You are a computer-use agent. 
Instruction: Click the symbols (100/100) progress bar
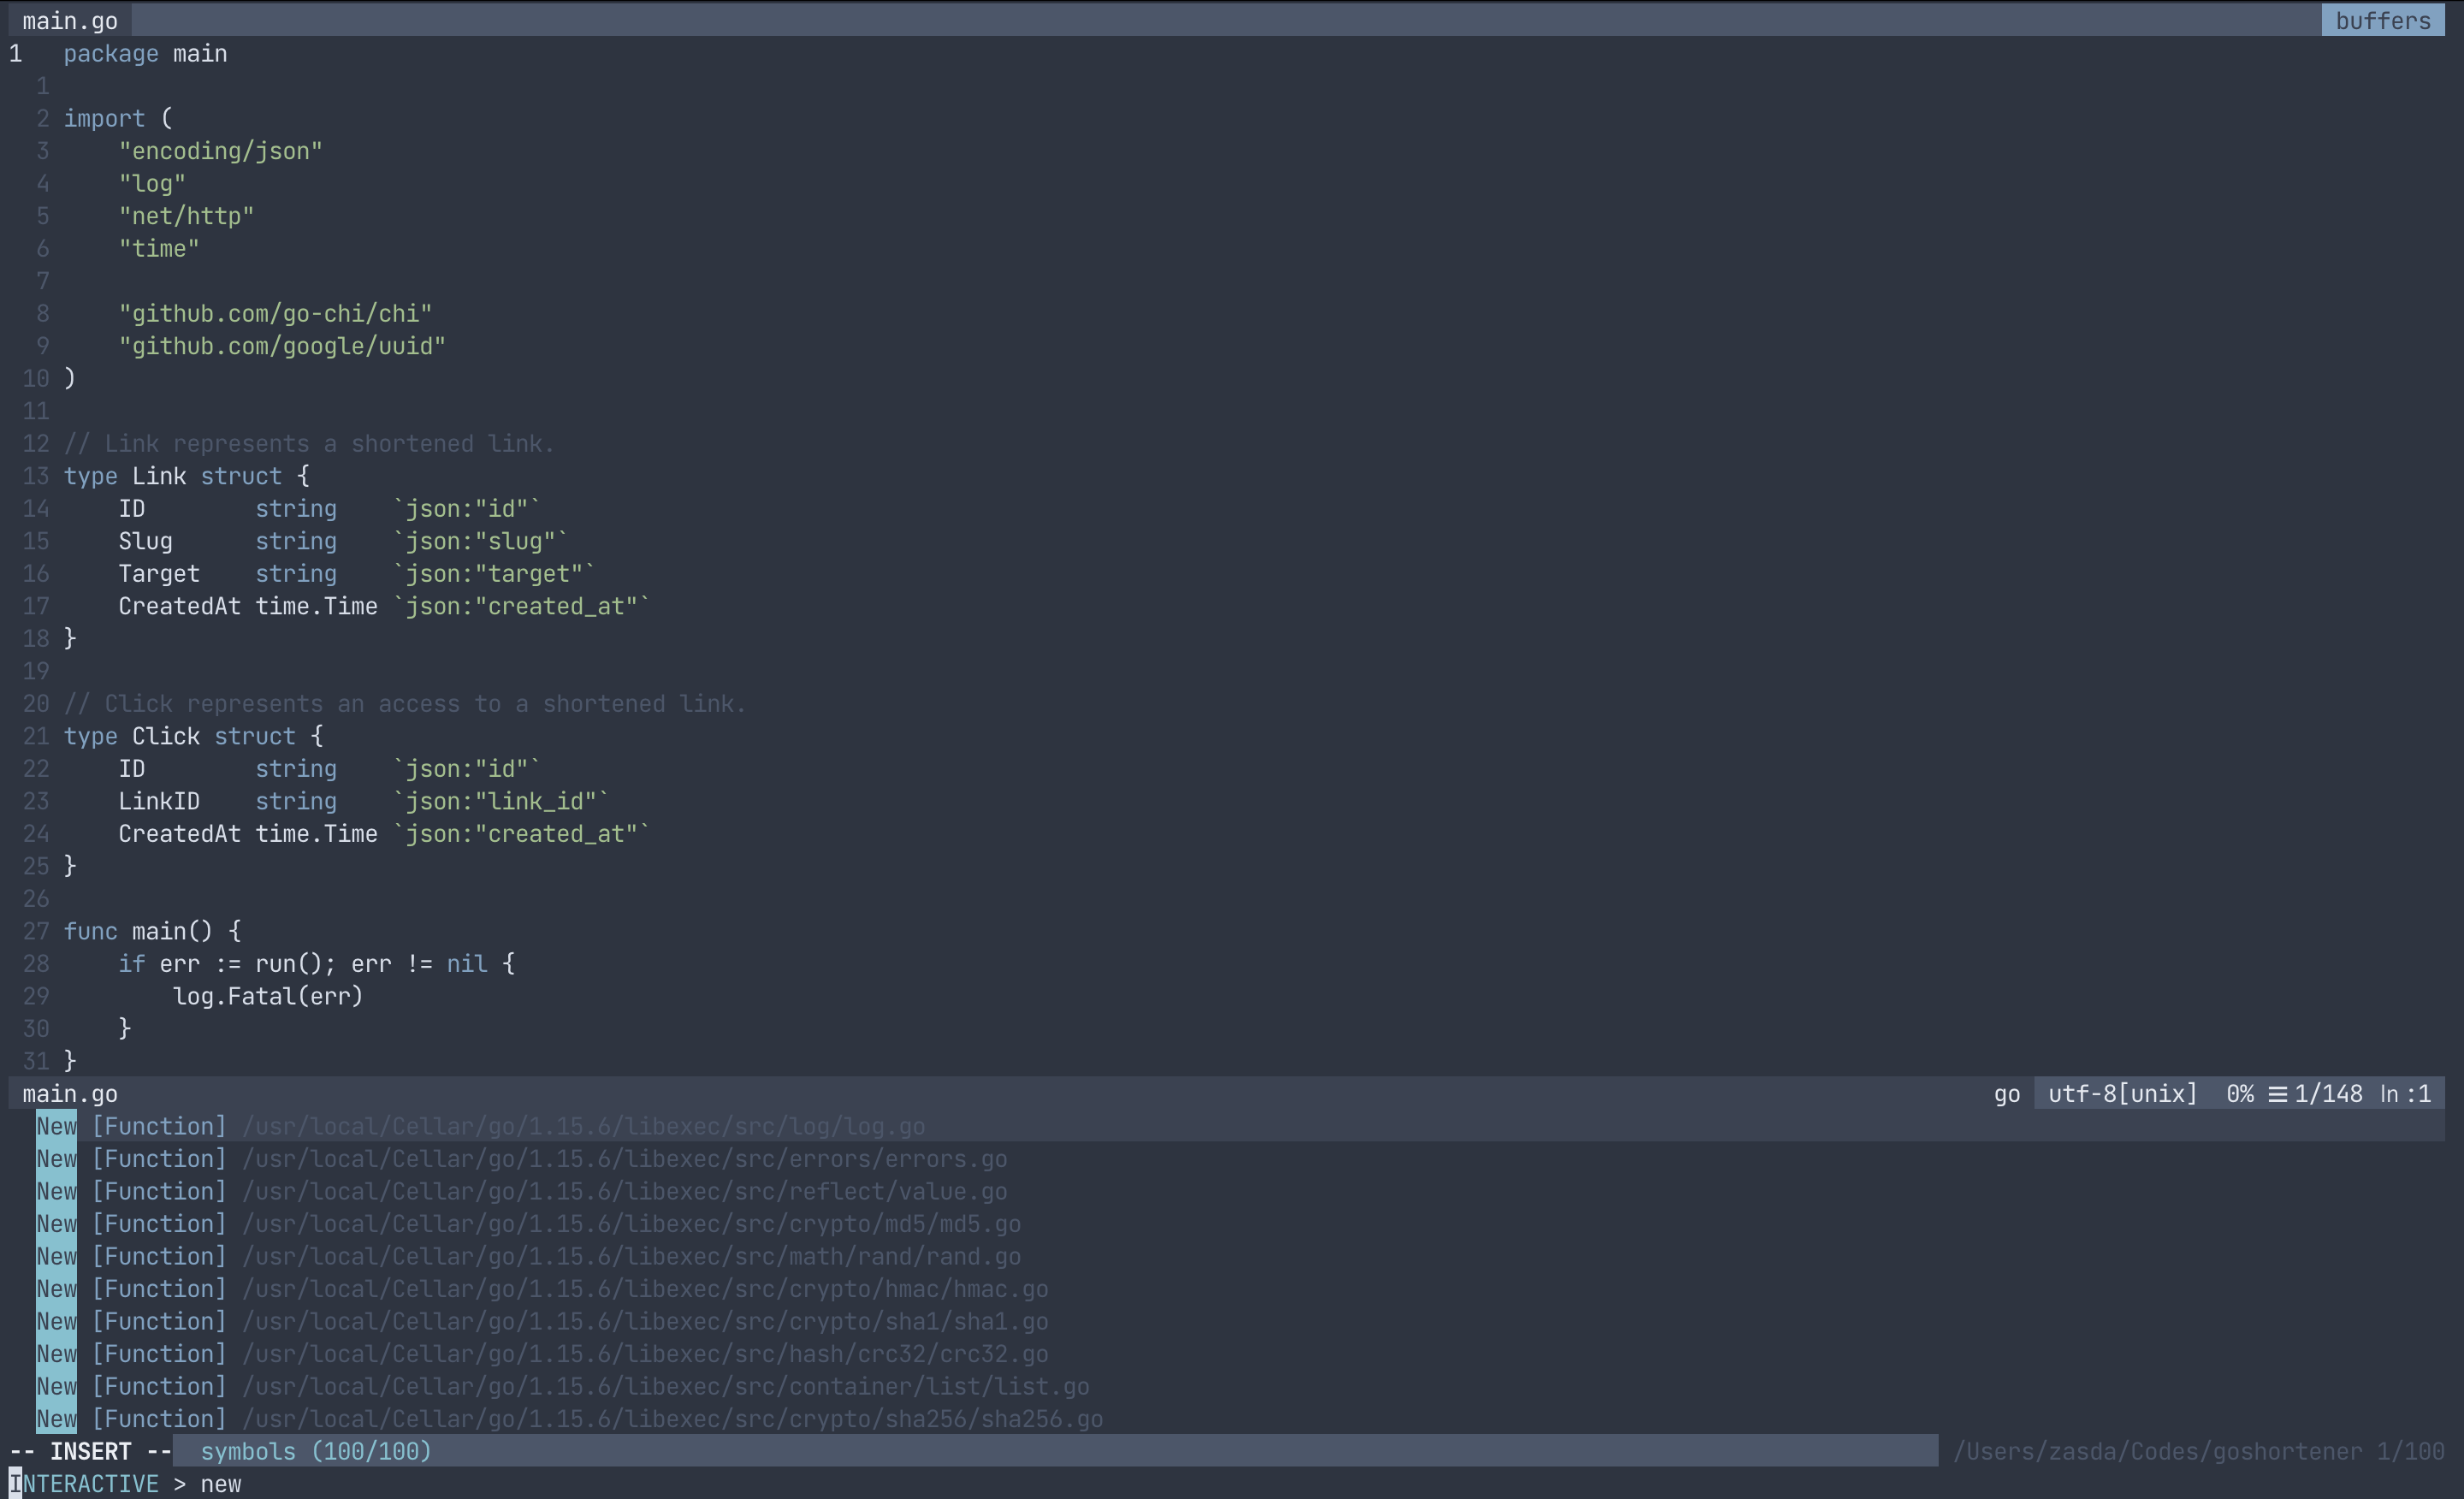pyautogui.click(x=314, y=1451)
